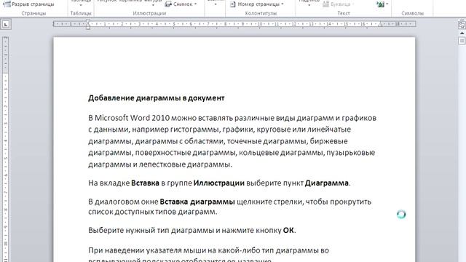Image resolution: width=466 pixels, height=262 pixels.
Task: Click the Разрыв страницы page break icon
Action: (x=7, y=4)
